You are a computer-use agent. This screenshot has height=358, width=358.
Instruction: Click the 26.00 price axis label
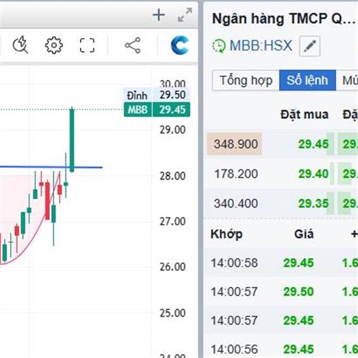172,267
